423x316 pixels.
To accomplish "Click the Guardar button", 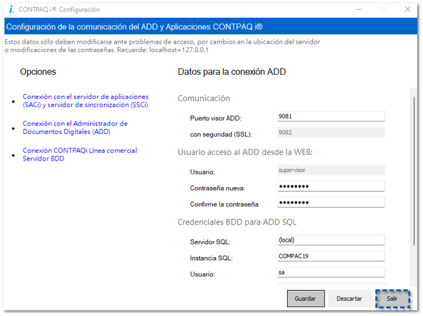I will point(305,298).
